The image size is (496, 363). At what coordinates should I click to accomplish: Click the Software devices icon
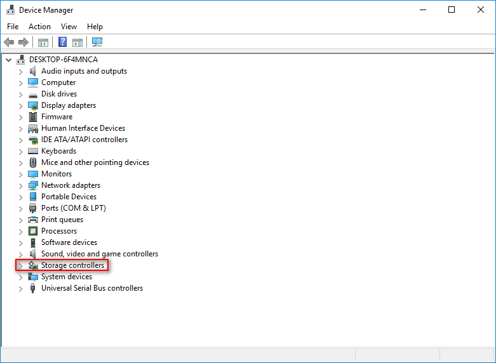tap(33, 242)
